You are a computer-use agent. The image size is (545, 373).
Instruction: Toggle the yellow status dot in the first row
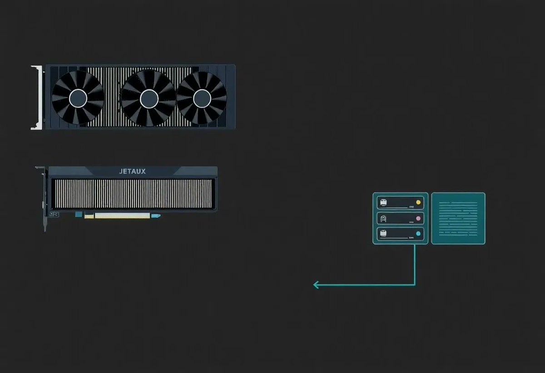tap(419, 203)
